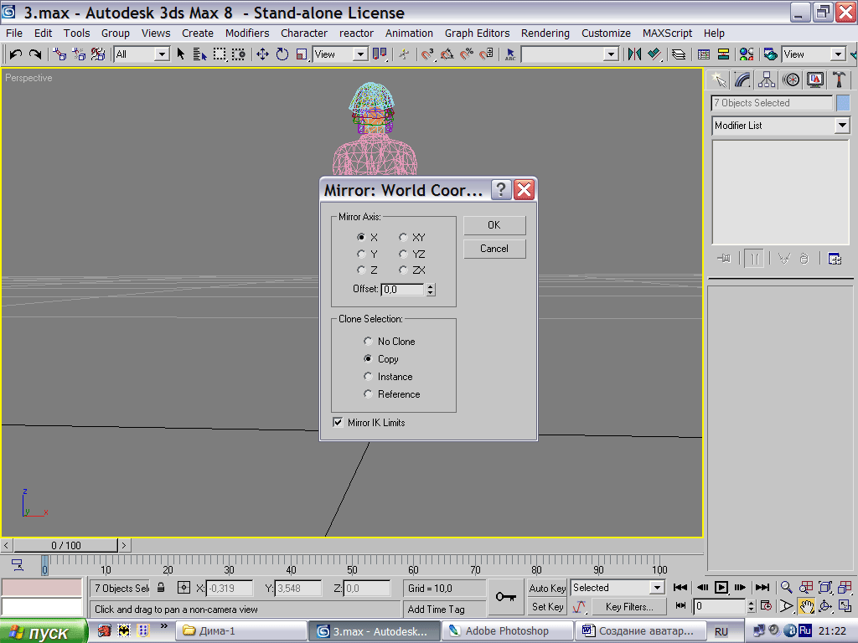Select the Y mirror axis radio button
Screen dimensions: 858x643
(x=361, y=254)
